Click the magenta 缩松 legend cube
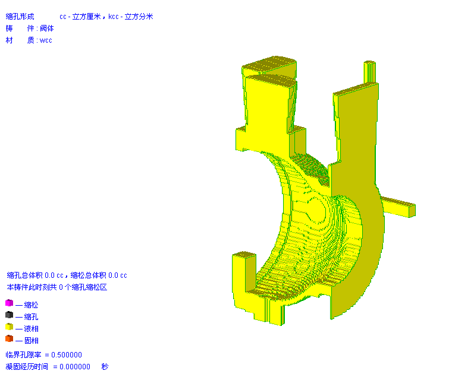This screenshot has width=452, height=374. click(x=9, y=303)
